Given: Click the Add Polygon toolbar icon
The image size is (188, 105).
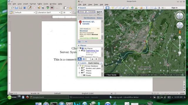Looking at the screenshot, I should (x=116, y=8).
